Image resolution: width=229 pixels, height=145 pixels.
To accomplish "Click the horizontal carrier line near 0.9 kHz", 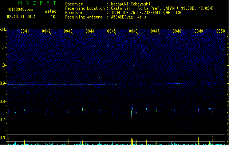I will pyautogui.click(x=117, y=84).
